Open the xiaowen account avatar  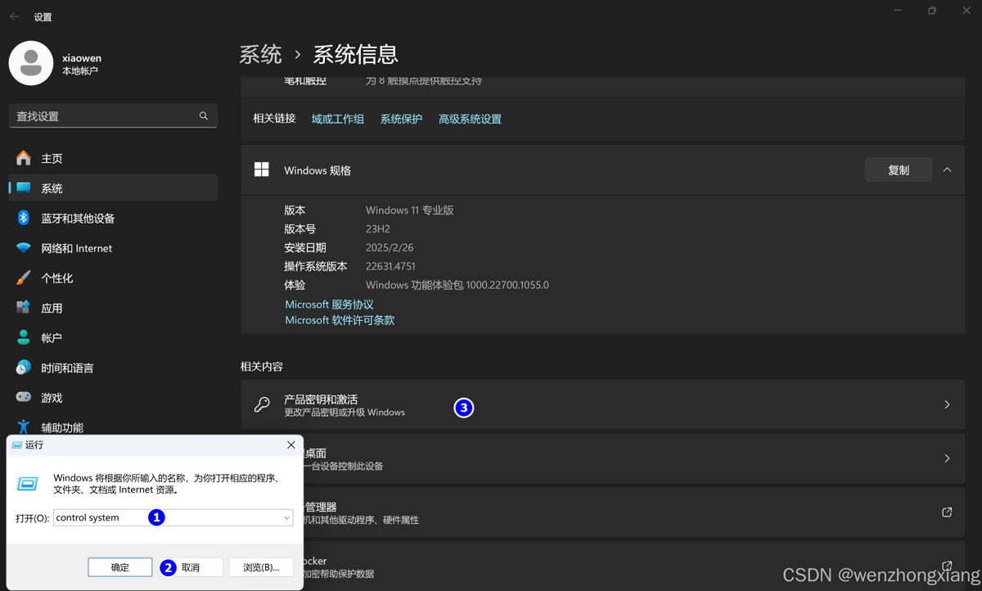click(x=31, y=63)
